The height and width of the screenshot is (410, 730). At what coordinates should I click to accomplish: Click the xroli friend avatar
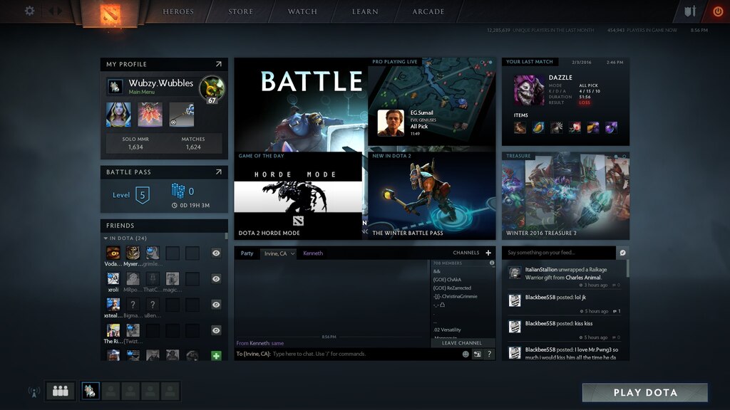113,278
